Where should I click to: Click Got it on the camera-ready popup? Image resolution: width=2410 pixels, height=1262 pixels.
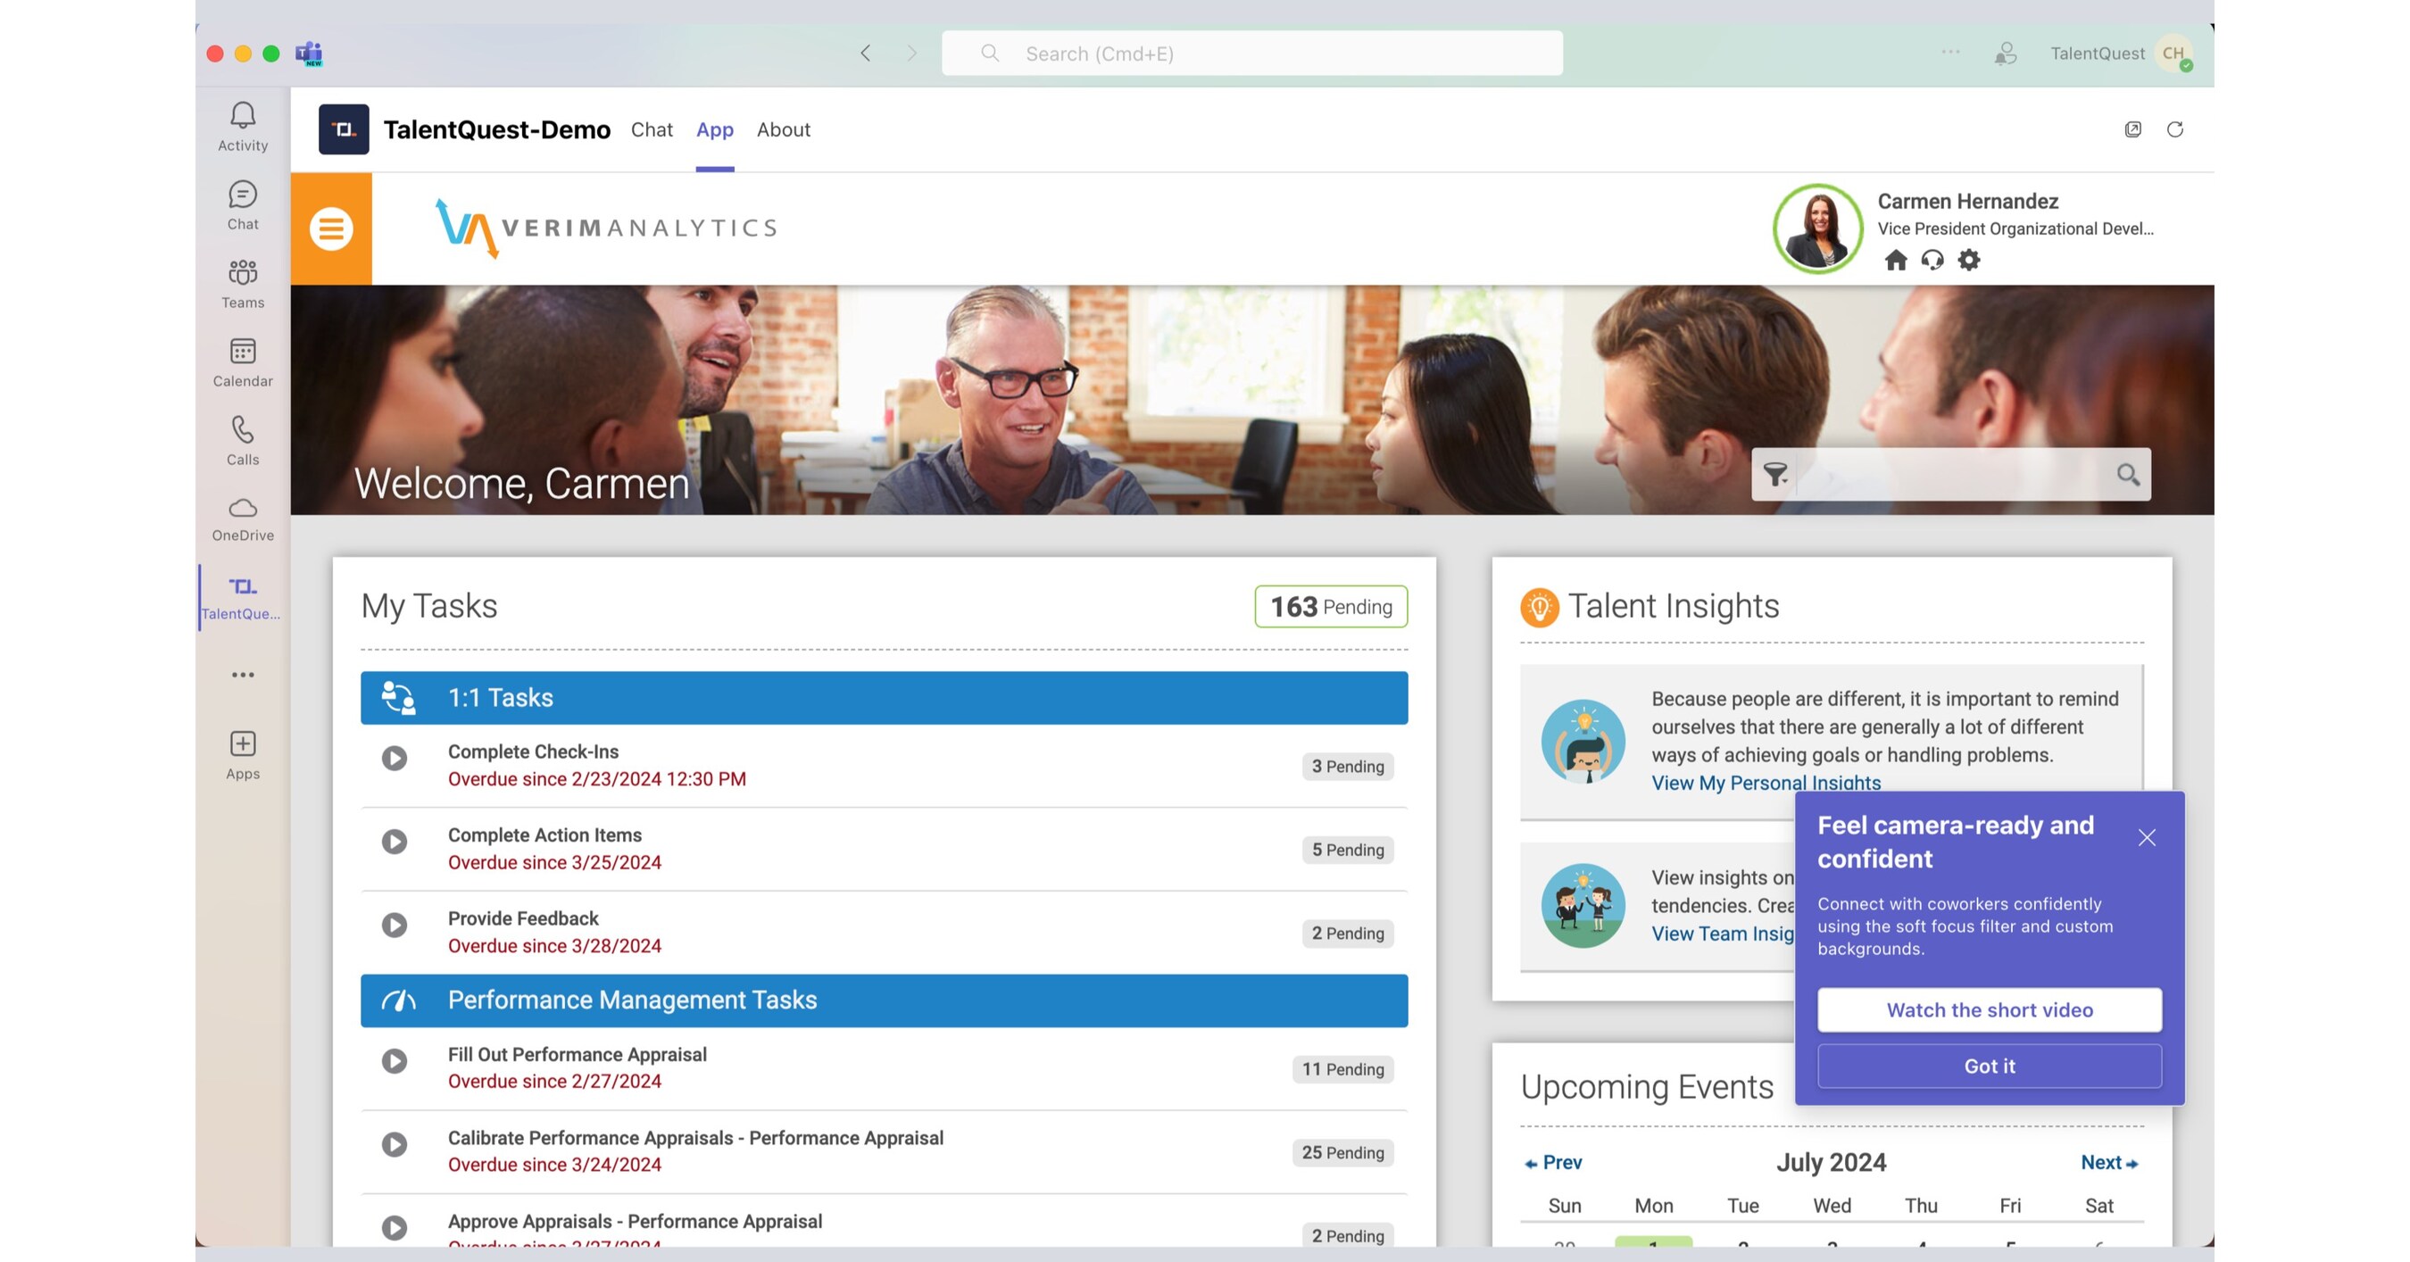tap(1989, 1066)
